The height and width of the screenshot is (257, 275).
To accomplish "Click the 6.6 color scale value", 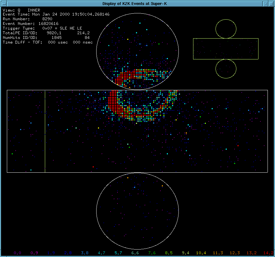I will 135,253.
